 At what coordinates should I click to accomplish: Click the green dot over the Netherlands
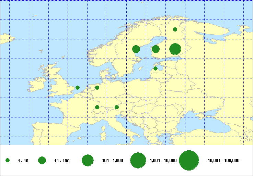(97, 88)
